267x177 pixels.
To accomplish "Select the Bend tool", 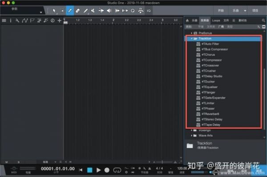I will click(x=101, y=11).
